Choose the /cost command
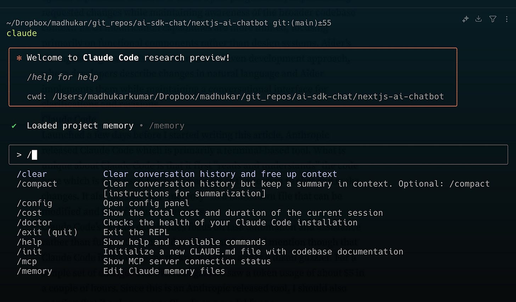Image resolution: width=516 pixels, height=302 pixels. pyautogui.click(x=29, y=213)
